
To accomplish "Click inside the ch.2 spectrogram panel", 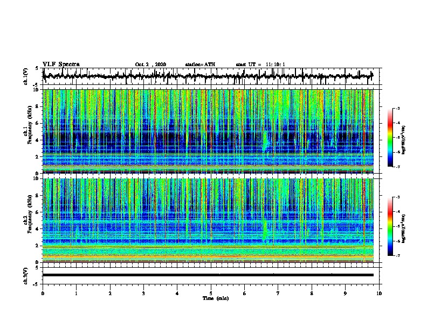I will pos(208,220).
